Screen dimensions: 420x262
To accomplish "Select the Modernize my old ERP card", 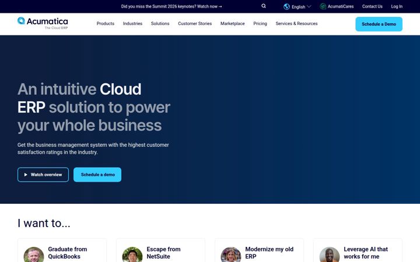I will click(259, 250).
